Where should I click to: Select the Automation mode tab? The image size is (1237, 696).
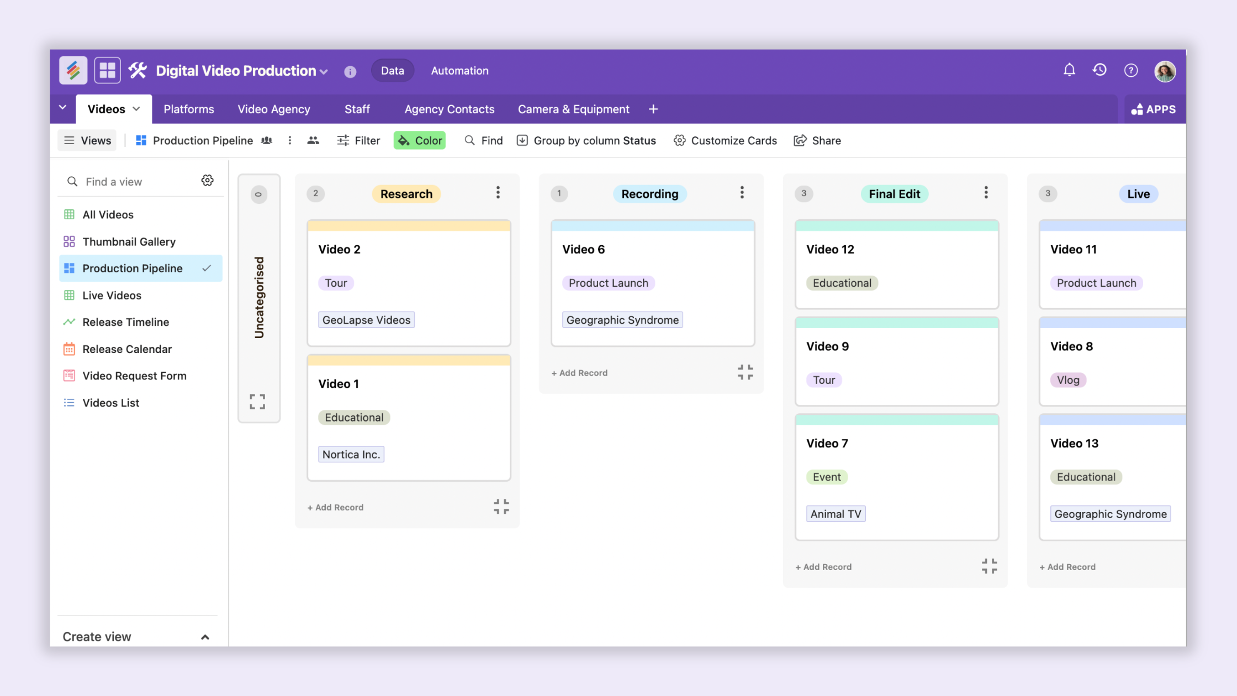coord(460,71)
